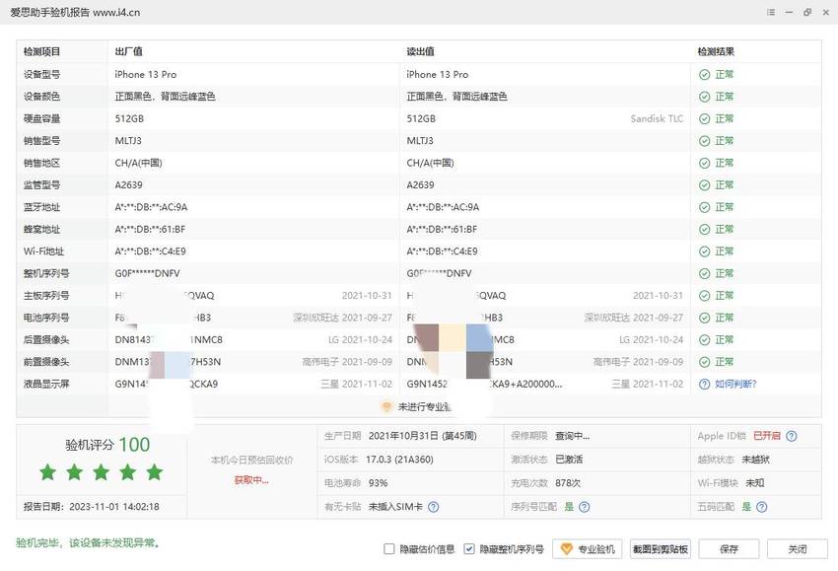Viewport: 838px width, 571px height.
Task: Click the green check icon for 后置摄像头 row
Action: coord(704,340)
